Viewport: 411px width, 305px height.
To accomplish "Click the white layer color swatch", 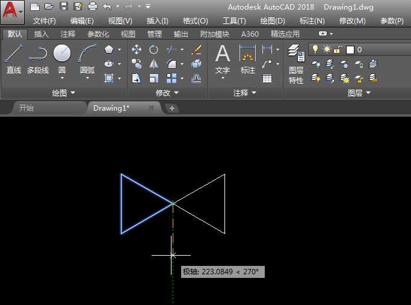I will (350, 49).
